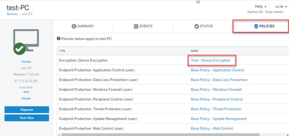
Task: Open Base Policy - Web Control
Action: 212,128
